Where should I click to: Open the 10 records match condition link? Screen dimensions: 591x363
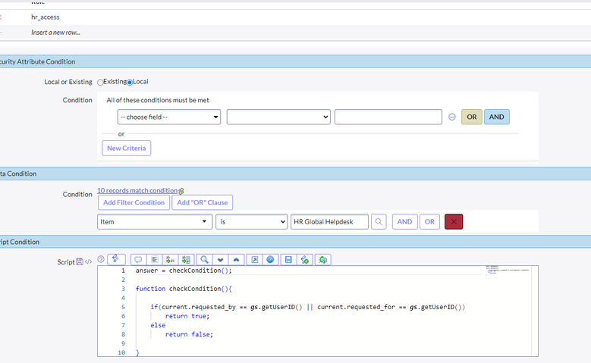137,190
